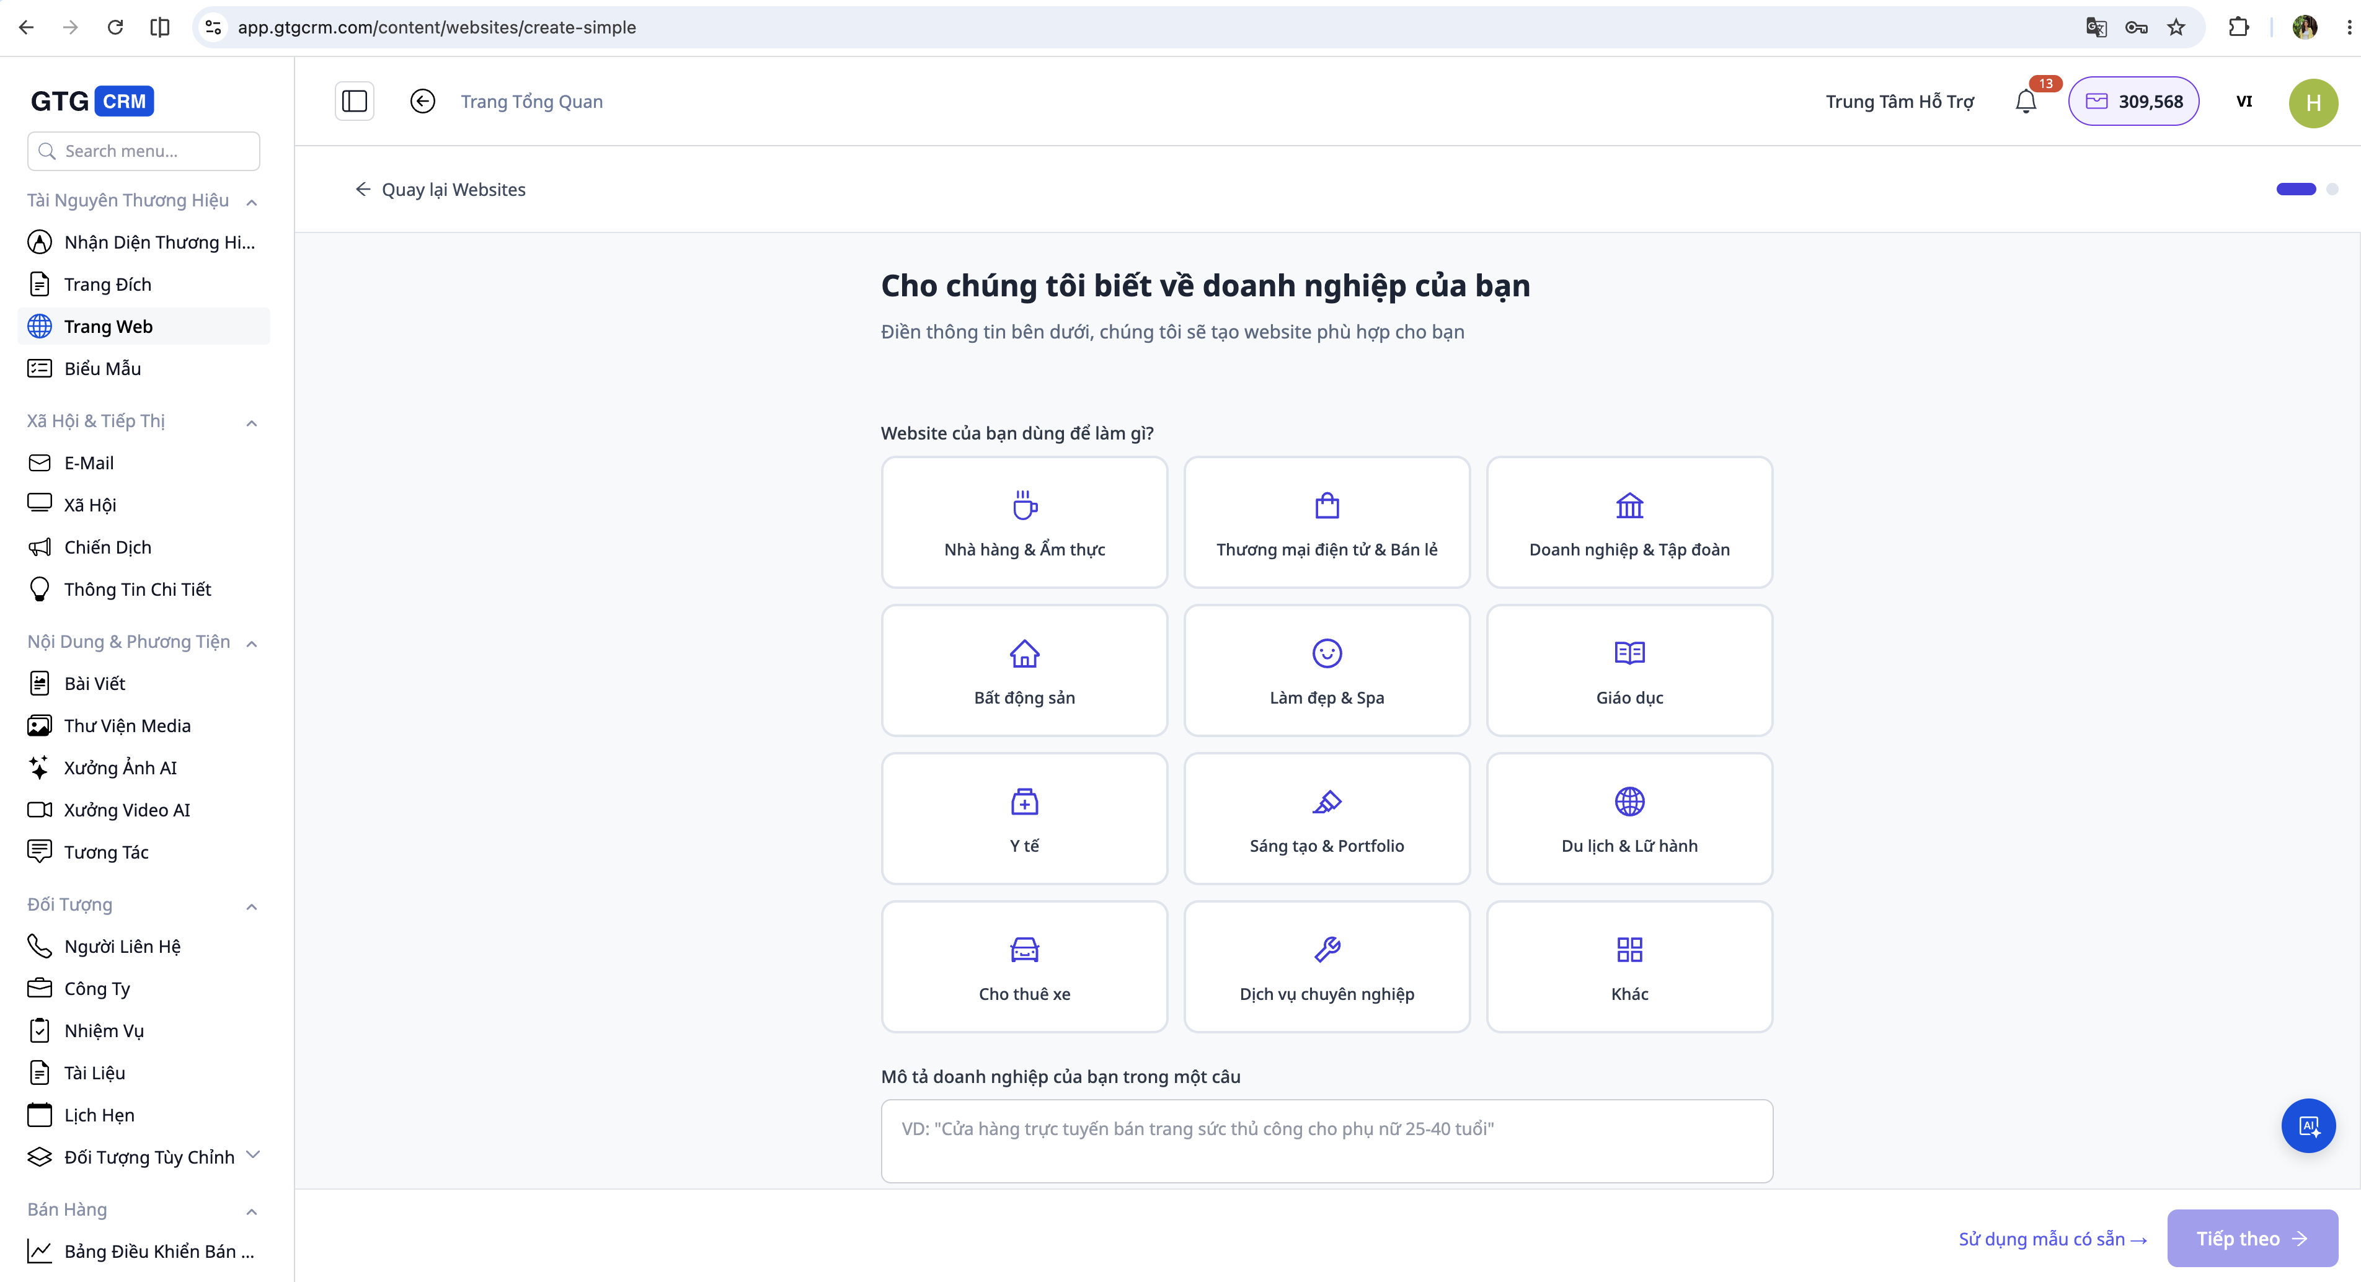This screenshot has height=1282, width=2361.
Task: Open Chiến Dịch in sidebar
Action: (x=144, y=547)
